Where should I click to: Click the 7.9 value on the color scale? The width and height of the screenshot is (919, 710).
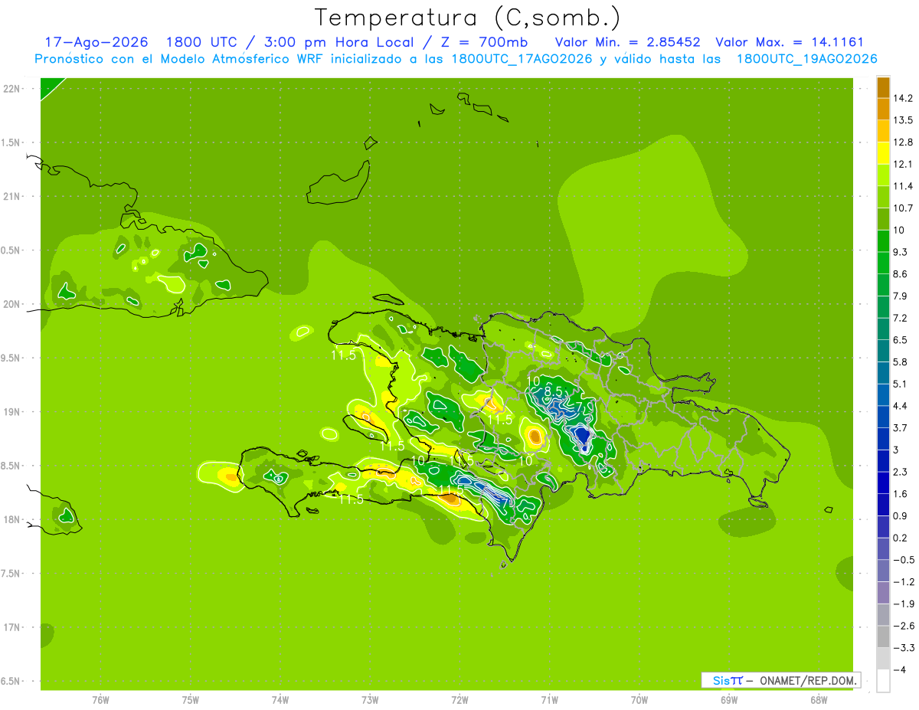[x=901, y=296]
